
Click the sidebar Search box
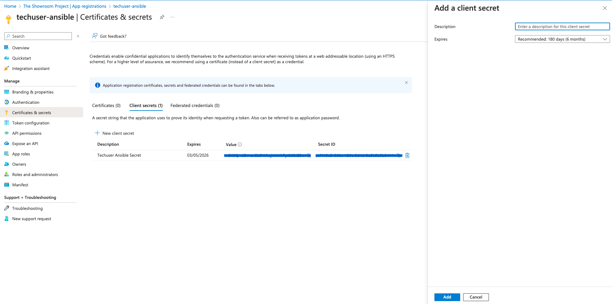(38, 36)
